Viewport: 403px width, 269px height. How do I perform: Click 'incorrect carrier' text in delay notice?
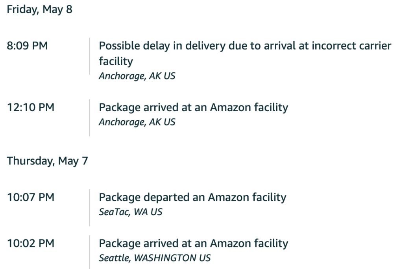[351, 46]
